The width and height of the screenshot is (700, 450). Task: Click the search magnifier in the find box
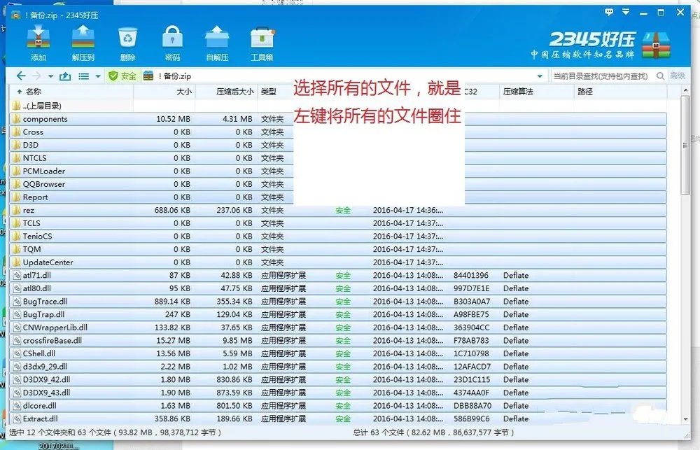tap(659, 76)
